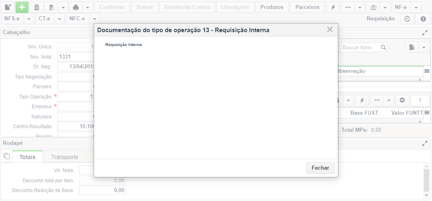
Task: Switch to the Transporte tab
Action: click(x=65, y=157)
